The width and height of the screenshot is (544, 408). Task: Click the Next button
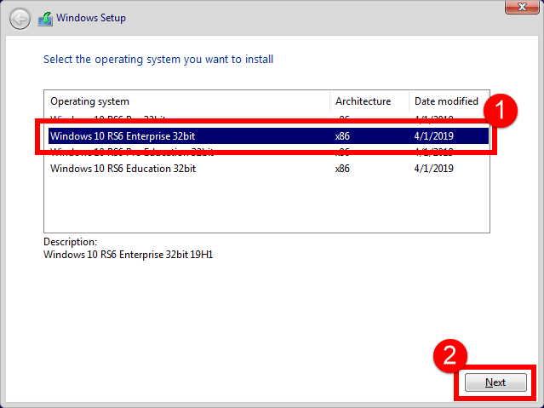(495, 382)
